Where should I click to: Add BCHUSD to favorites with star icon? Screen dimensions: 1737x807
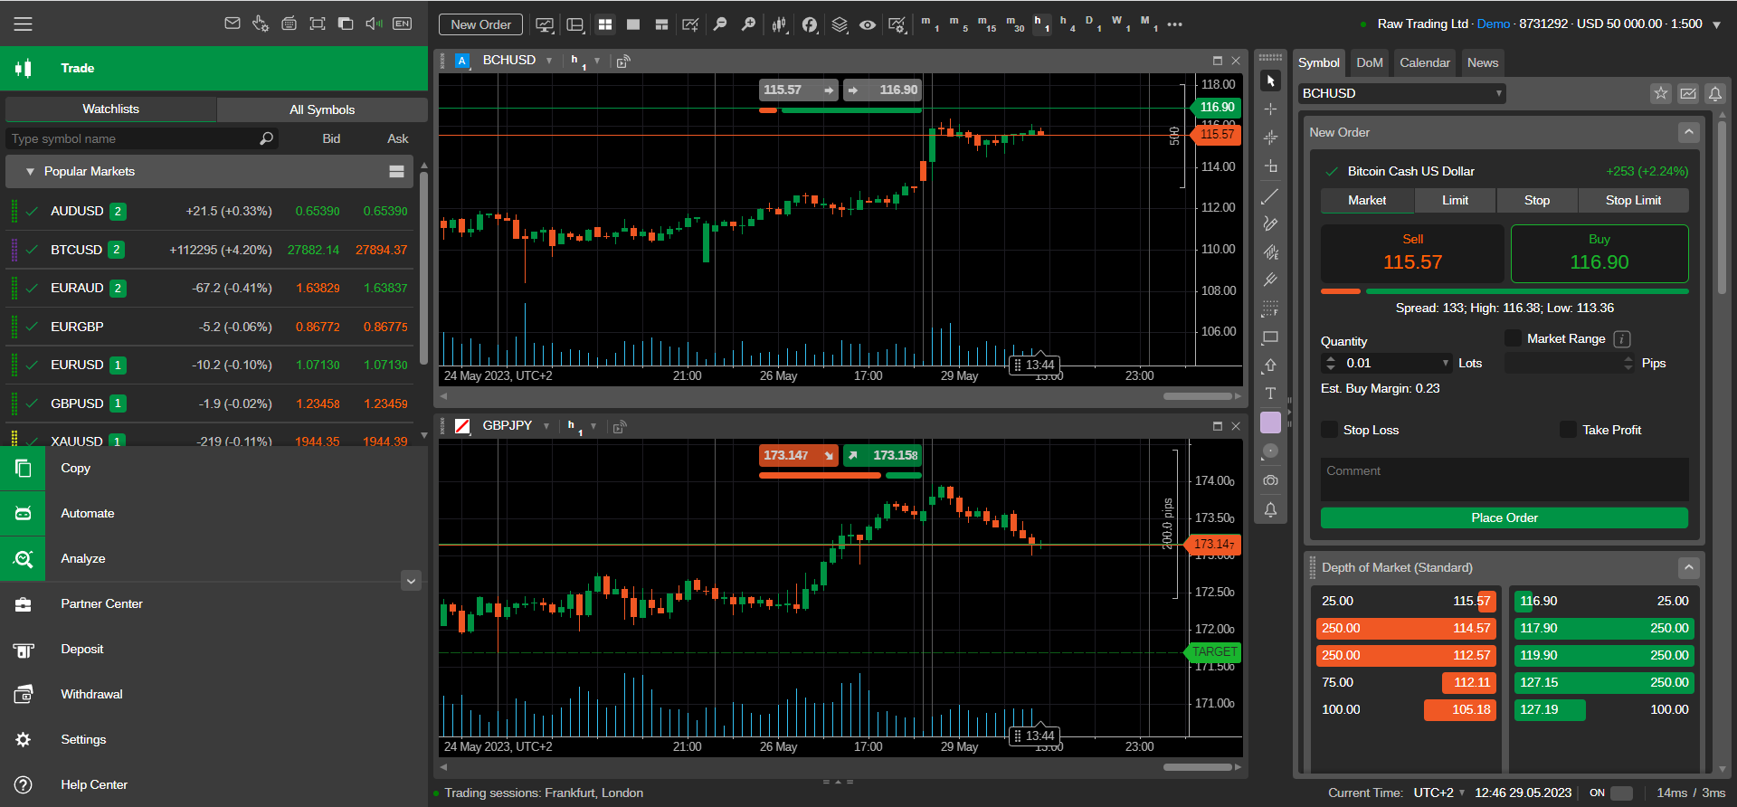(x=1660, y=93)
